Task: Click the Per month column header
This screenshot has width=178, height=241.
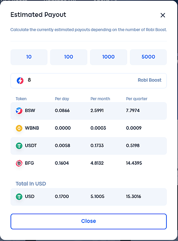Action: [x=100, y=99]
